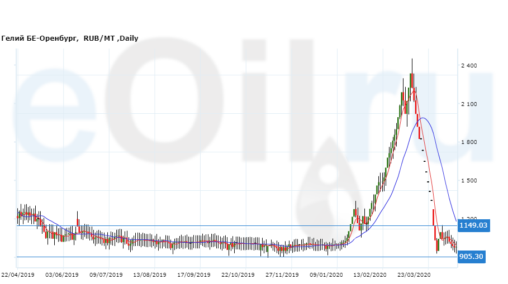
Task: Select the 22/10/2019 date label
Action: (238, 275)
